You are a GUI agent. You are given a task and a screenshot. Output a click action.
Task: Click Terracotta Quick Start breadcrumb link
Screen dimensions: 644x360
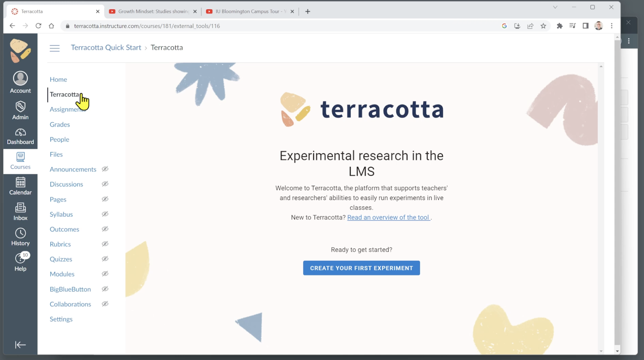coord(106,48)
